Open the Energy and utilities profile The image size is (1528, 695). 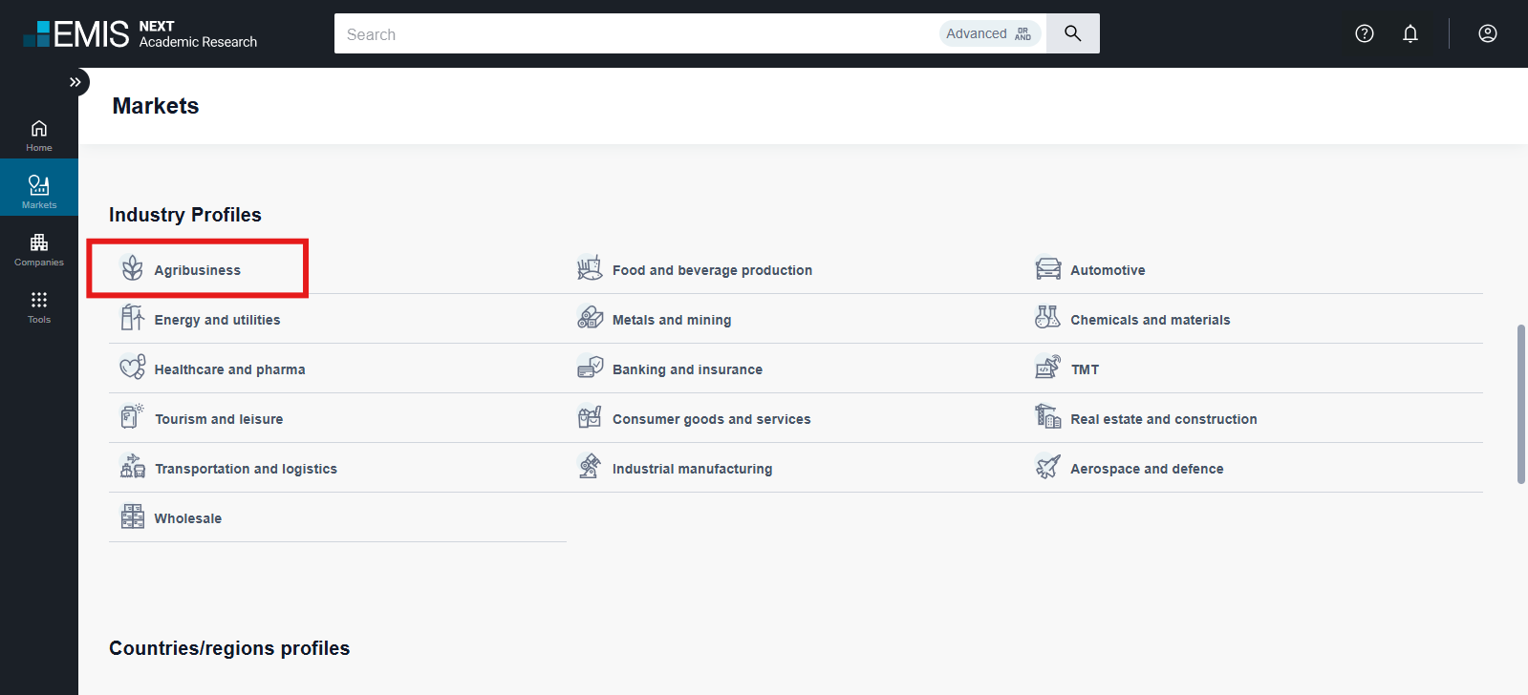[217, 320]
